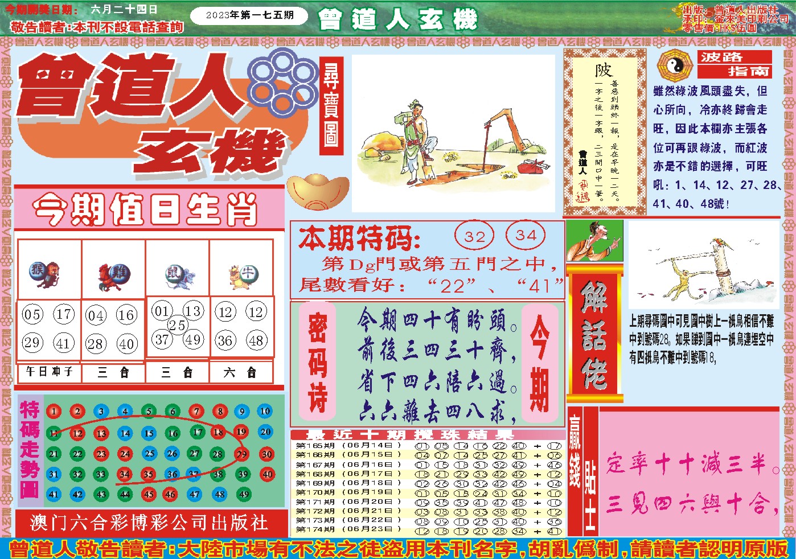
Task: Click circled 25 under the rat zodiac
Action: pyautogui.click(x=177, y=325)
